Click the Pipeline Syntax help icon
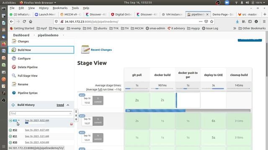The image size is (268, 150). point(14,93)
